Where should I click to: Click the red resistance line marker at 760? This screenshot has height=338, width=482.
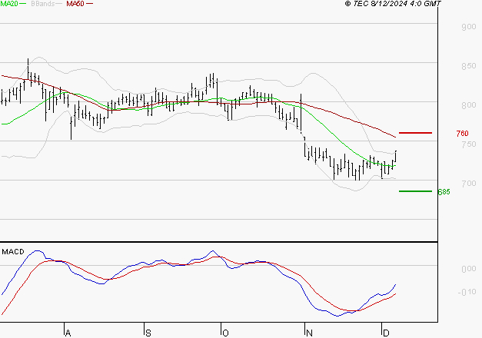[415, 133]
